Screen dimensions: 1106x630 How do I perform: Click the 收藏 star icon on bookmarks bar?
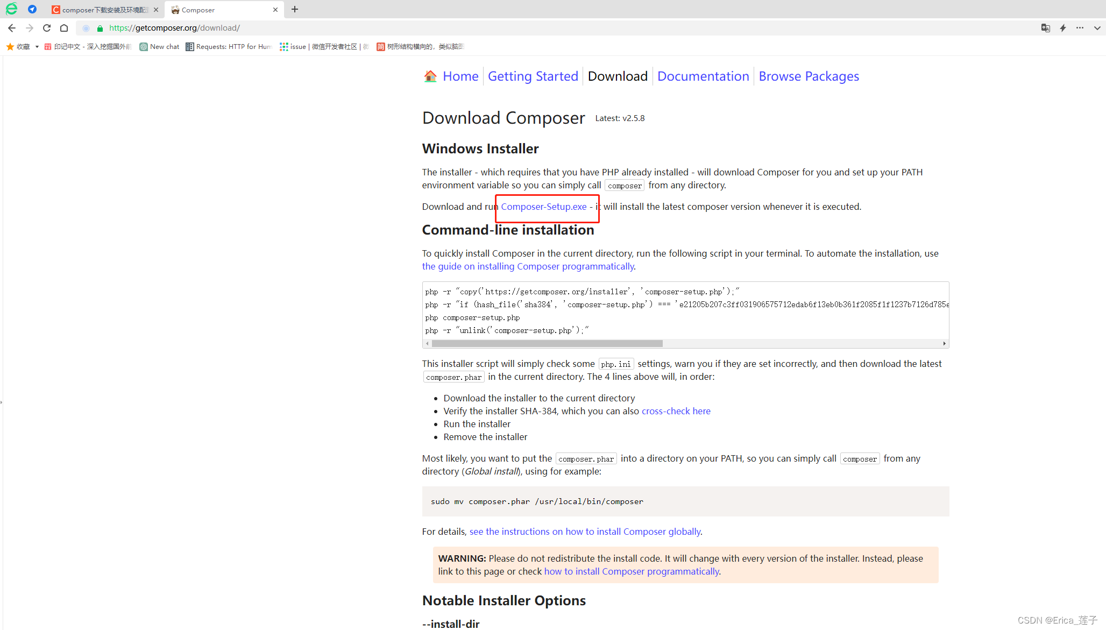[10, 47]
